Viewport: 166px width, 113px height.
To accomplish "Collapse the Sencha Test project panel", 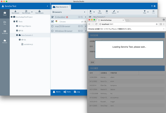I will [x=47, y=6].
